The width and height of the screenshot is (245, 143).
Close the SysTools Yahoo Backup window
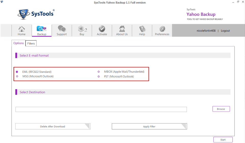[x=243, y=2]
